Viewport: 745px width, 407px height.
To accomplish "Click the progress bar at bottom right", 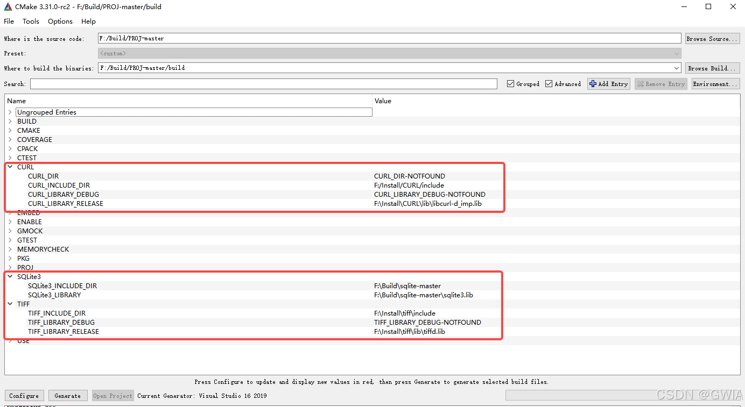I will [622, 396].
